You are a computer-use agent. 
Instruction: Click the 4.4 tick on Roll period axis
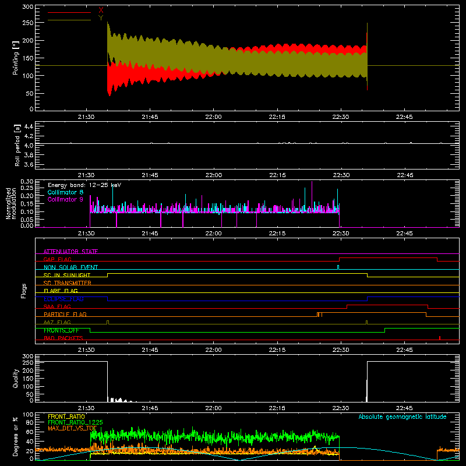pyautogui.click(x=29, y=126)
